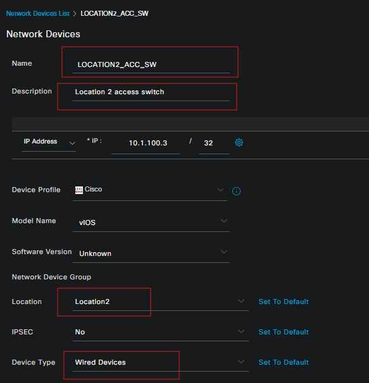This screenshot has height=383, width=369.
Task: Expand the Location group dropdown chevron
Action: pyautogui.click(x=241, y=301)
